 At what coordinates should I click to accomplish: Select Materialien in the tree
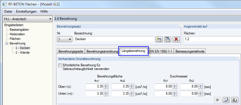click(x=17, y=34)
